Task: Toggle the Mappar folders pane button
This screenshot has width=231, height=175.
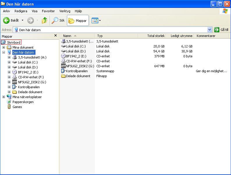Action: click(x=78, y=21)
